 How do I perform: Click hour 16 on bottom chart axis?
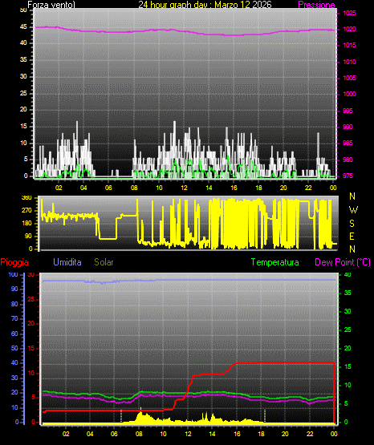click(237, 434)
